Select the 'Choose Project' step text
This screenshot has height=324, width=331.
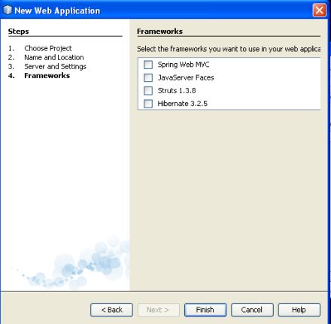pos(48,48)
